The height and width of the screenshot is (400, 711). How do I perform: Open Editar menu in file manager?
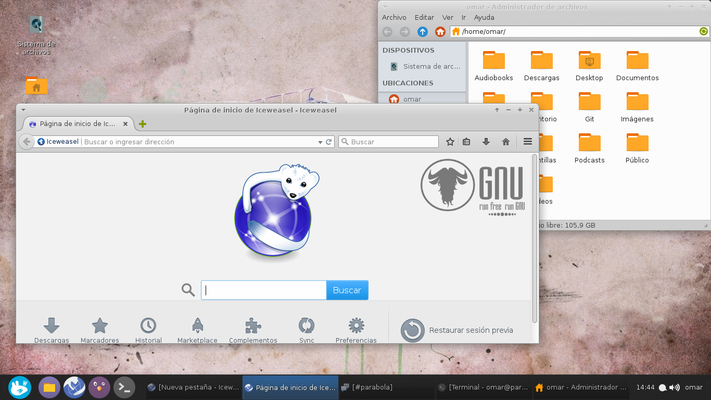[x=424, y=17]
